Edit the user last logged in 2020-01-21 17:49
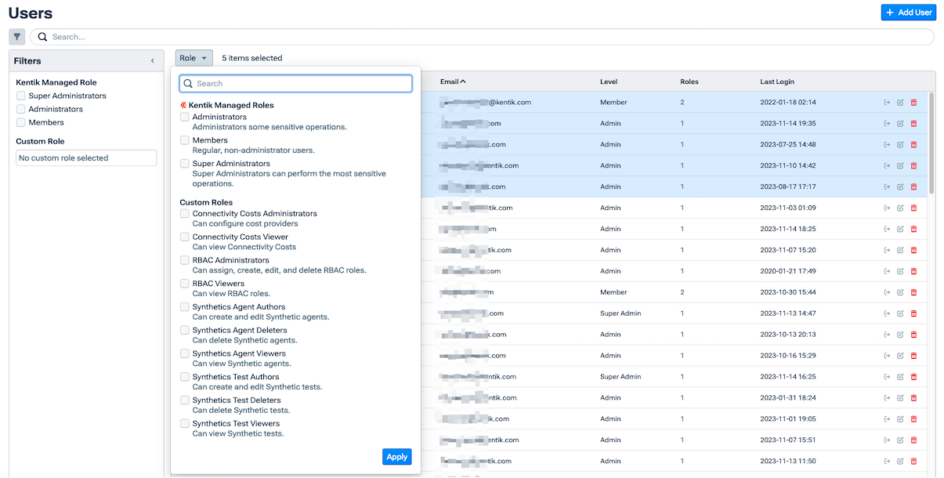The height and width of the screenshot is (478, 944). point(900,272)
